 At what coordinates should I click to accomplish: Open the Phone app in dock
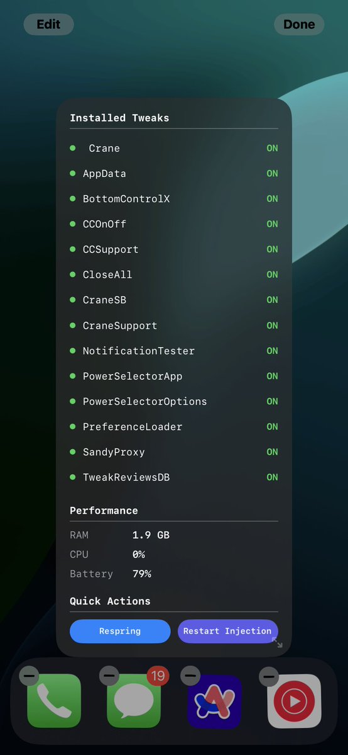coord(54,701)
